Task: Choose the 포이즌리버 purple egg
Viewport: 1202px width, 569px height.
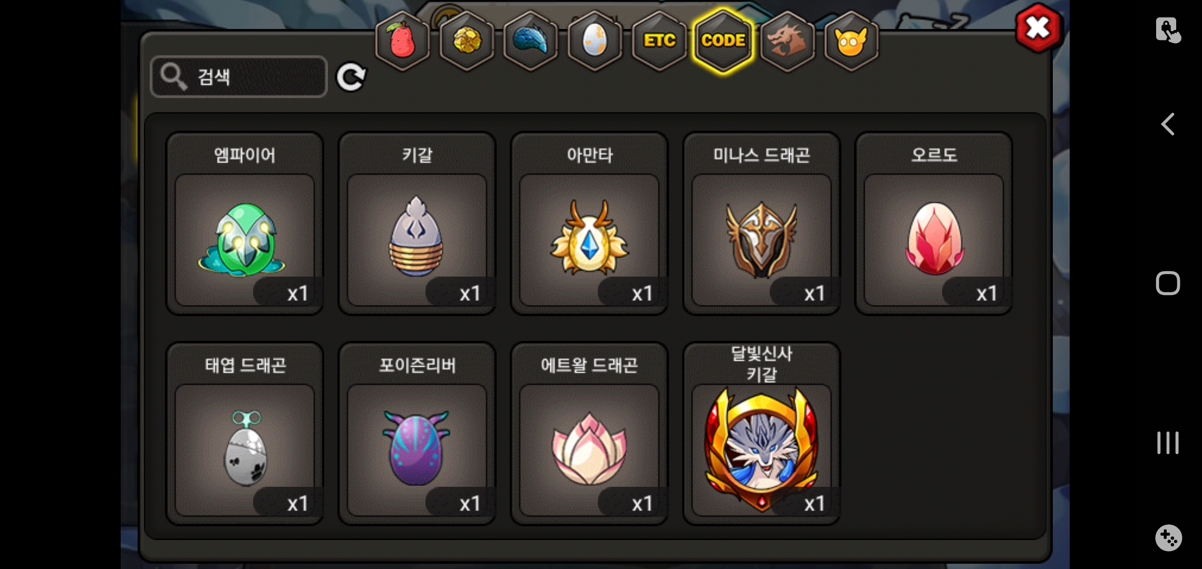Action: click(x=417, y=434)
